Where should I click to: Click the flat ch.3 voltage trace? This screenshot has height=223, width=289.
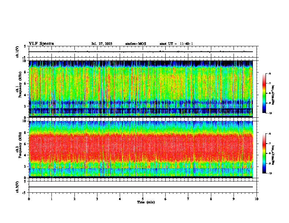tap(140, 187)
